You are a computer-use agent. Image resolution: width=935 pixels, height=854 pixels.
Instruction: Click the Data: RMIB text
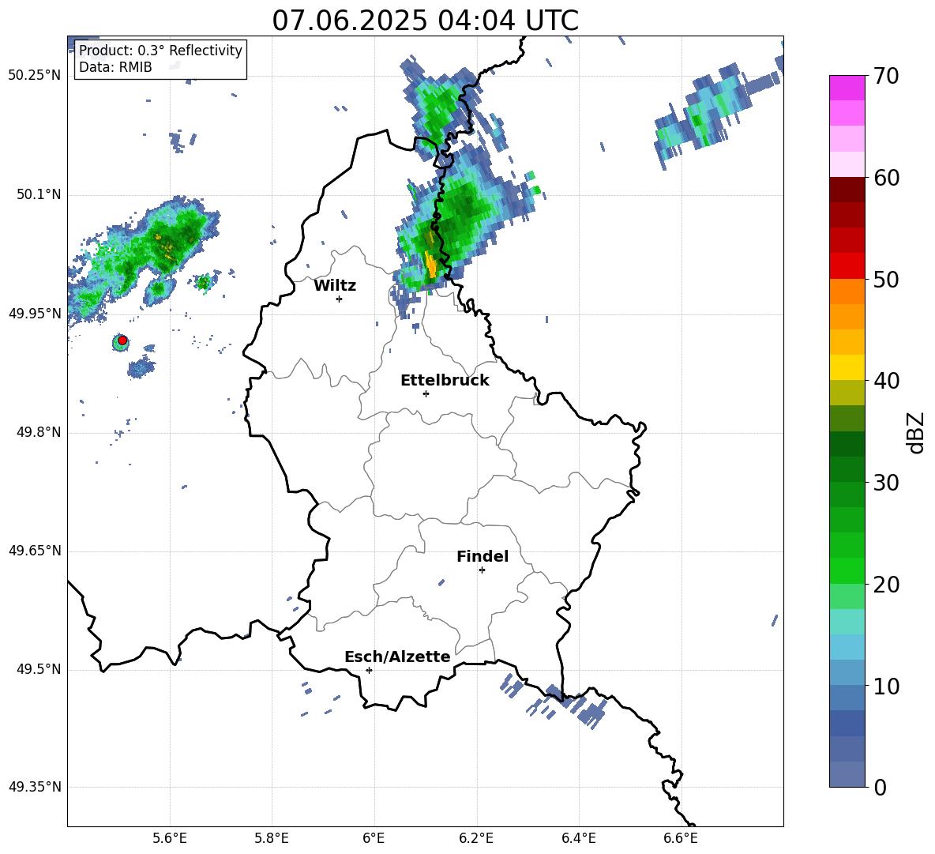[115, 67]
